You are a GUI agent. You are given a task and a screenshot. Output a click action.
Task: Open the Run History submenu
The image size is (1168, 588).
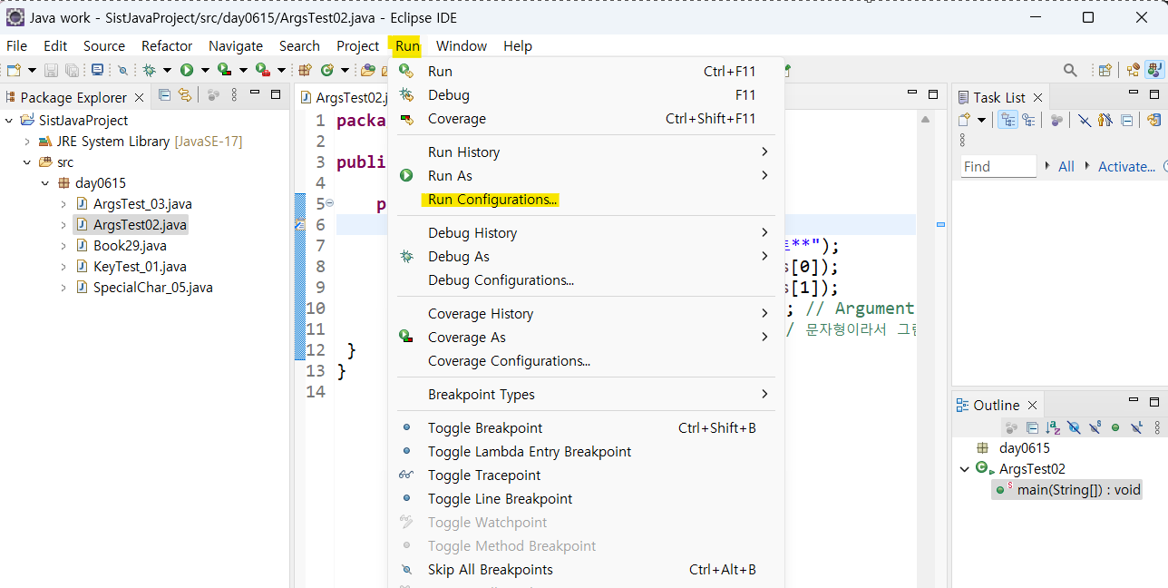click(586, 152)
